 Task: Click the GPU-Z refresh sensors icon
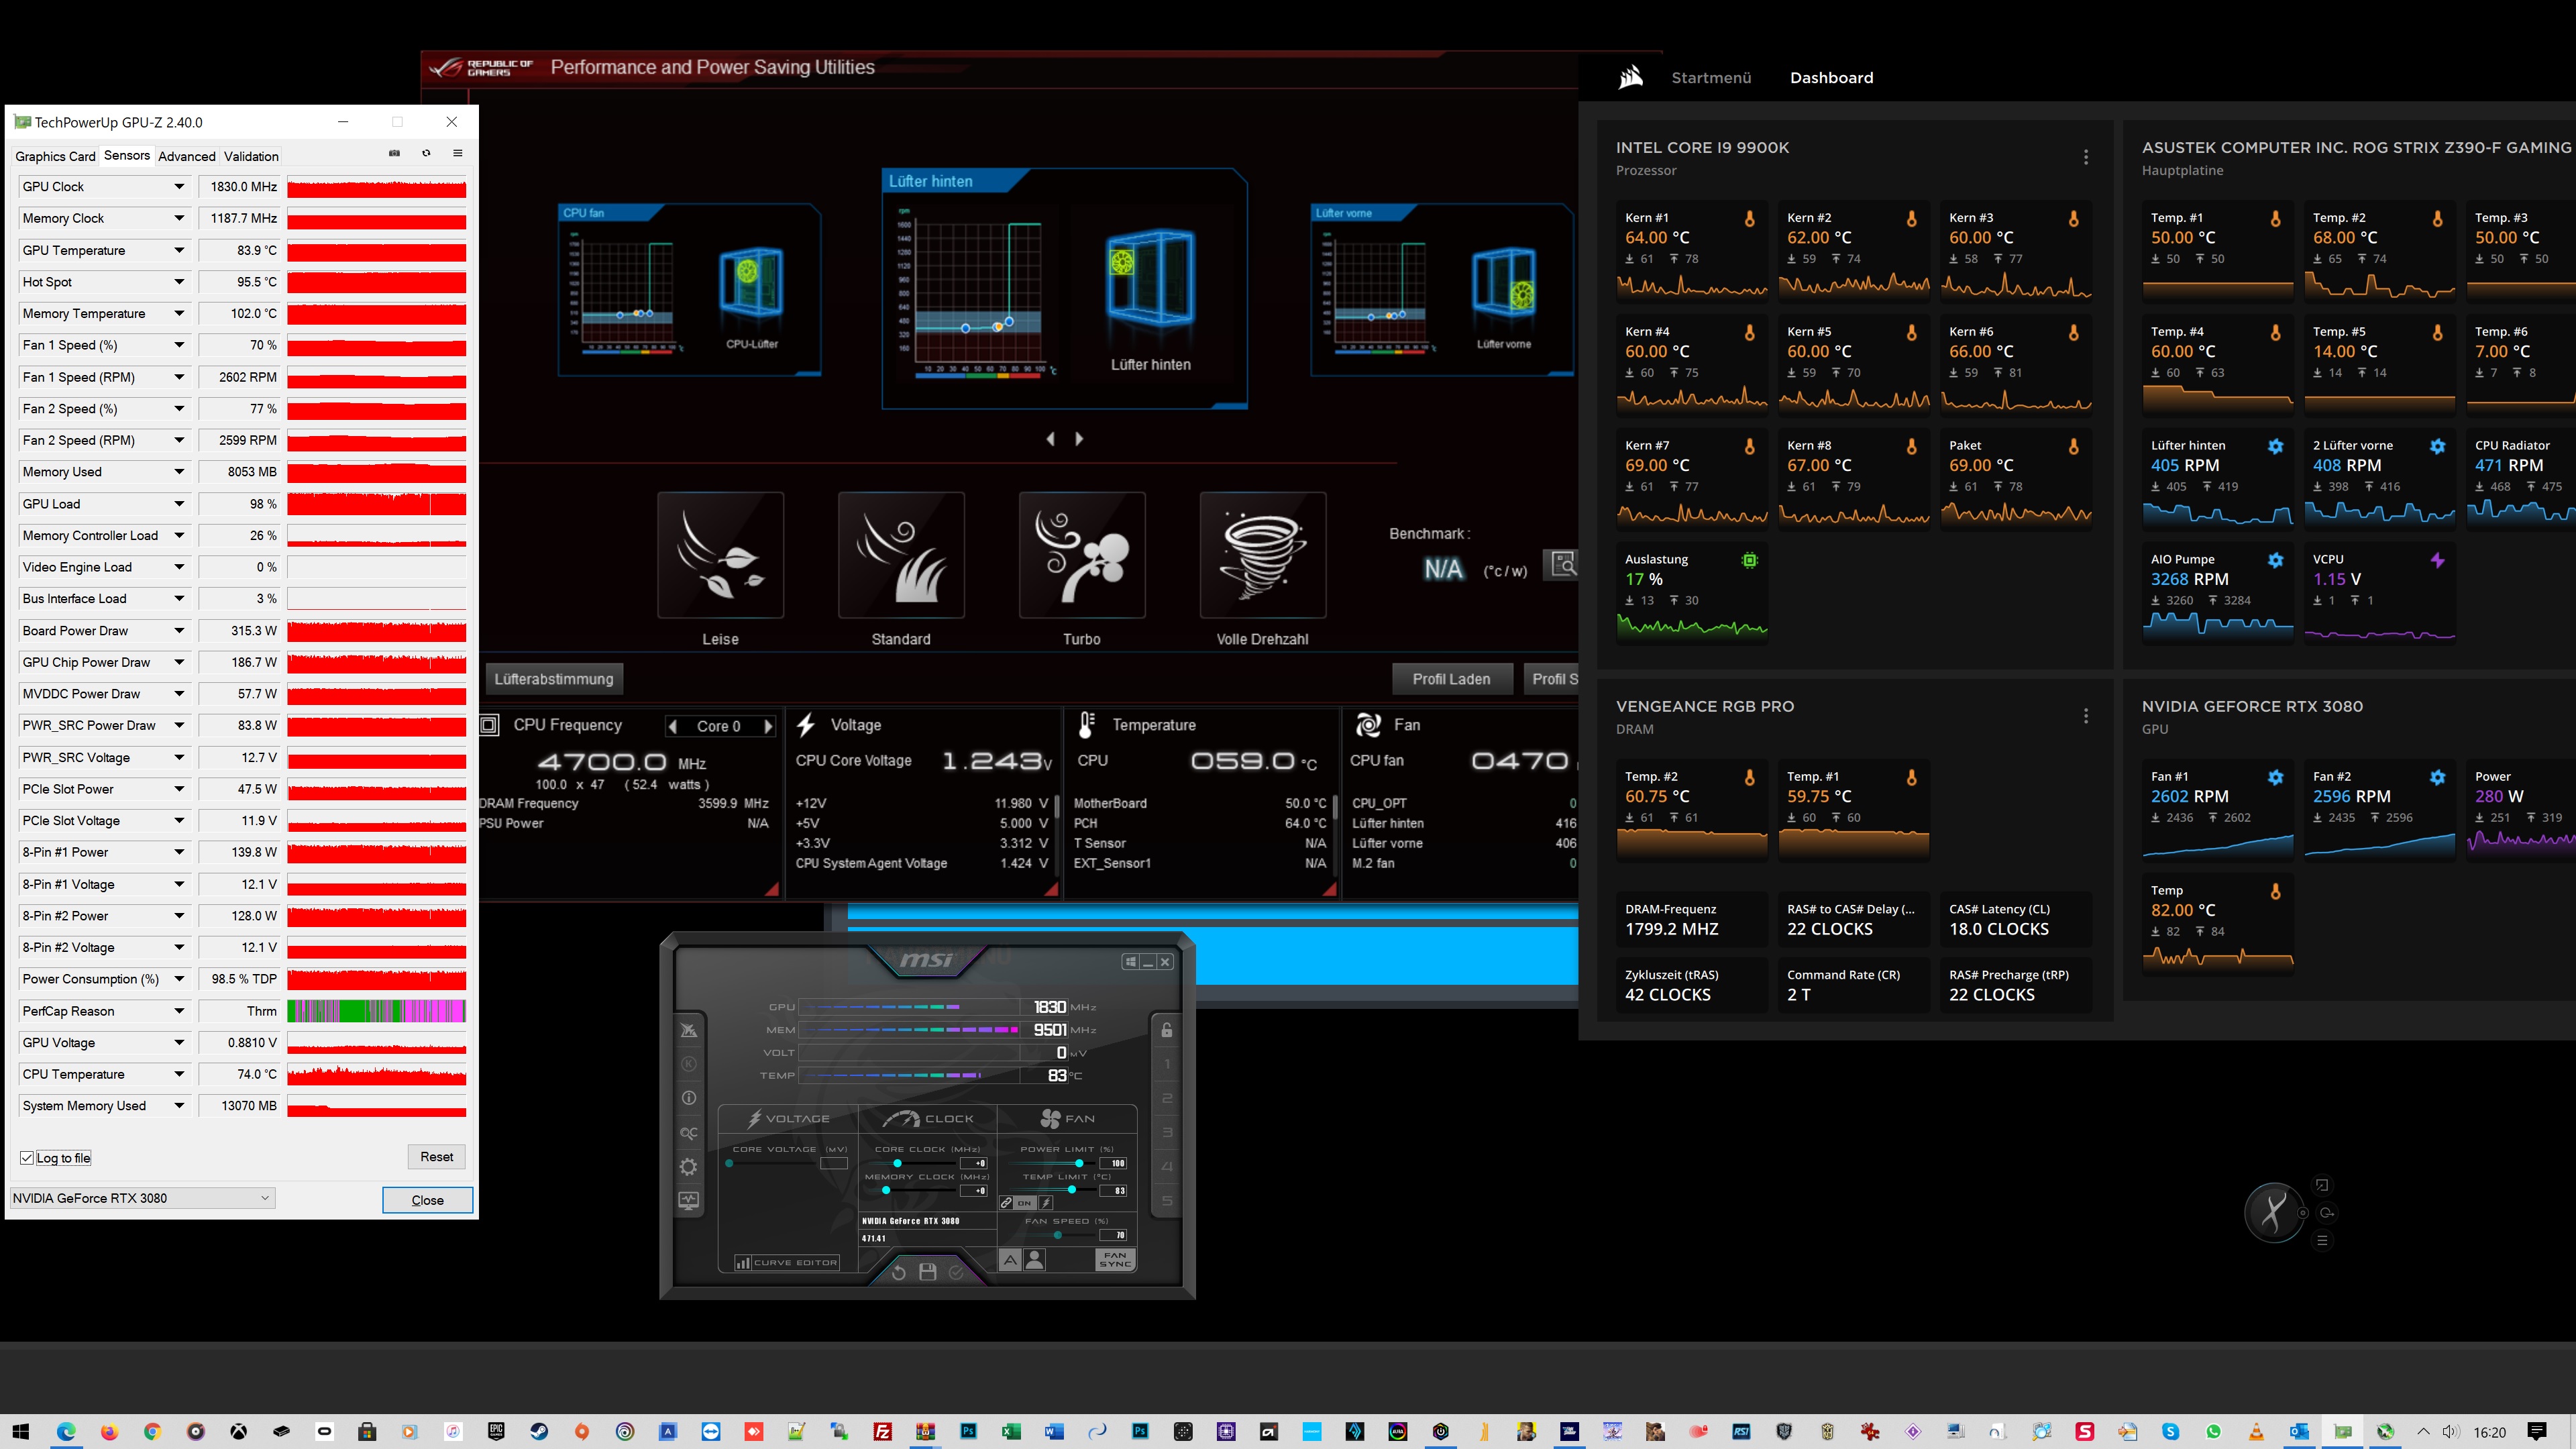[426, 153]
